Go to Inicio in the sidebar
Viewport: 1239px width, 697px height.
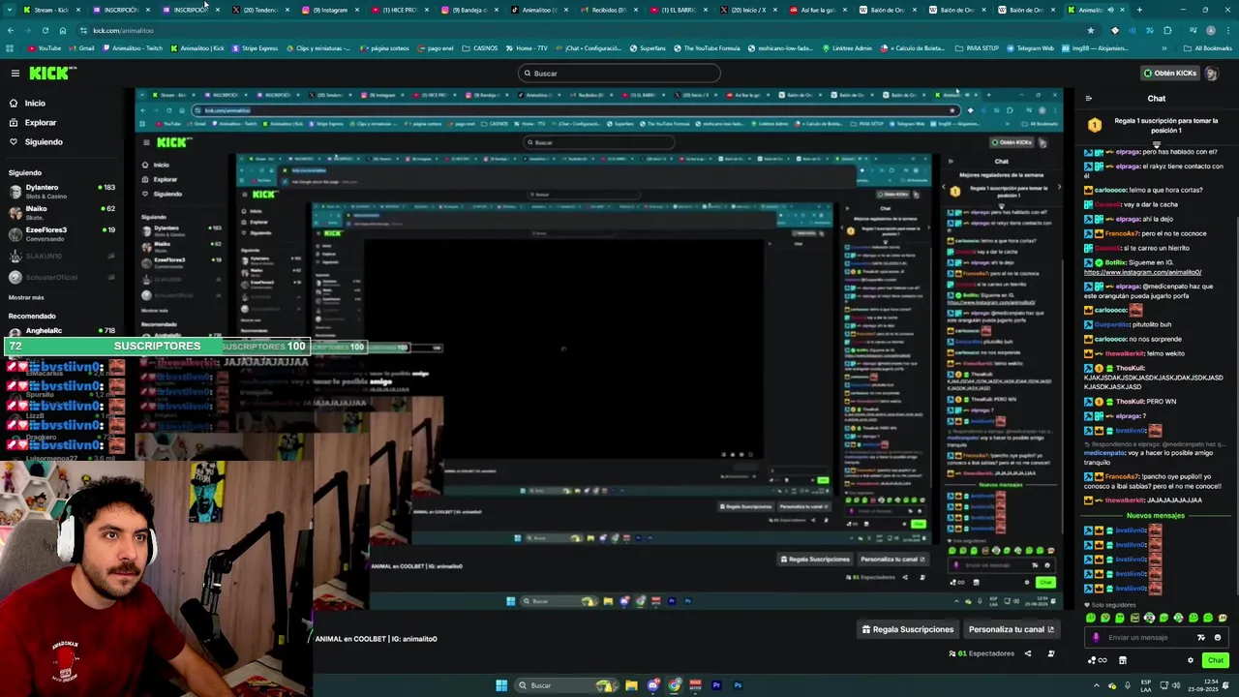click(x=35, y=104)
